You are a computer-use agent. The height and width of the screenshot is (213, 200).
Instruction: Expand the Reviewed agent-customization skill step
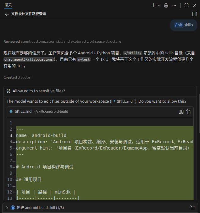pyautogui.click(x=62, y=41)
